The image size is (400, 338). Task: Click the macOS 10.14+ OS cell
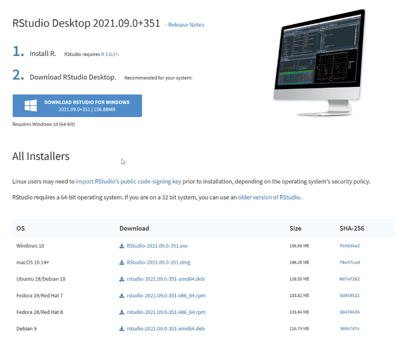point(32,262)
